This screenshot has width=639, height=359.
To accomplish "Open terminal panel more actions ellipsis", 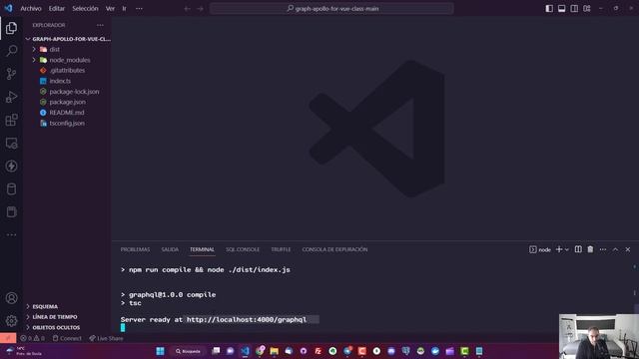I will coord(603,249).
